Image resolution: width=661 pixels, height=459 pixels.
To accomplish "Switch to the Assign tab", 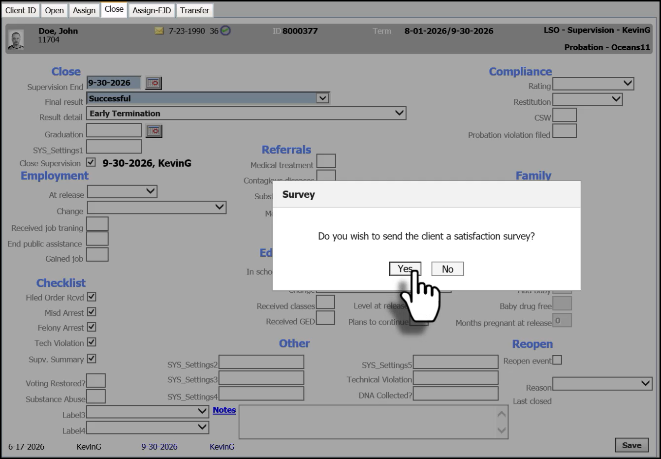I will point(84,10).
